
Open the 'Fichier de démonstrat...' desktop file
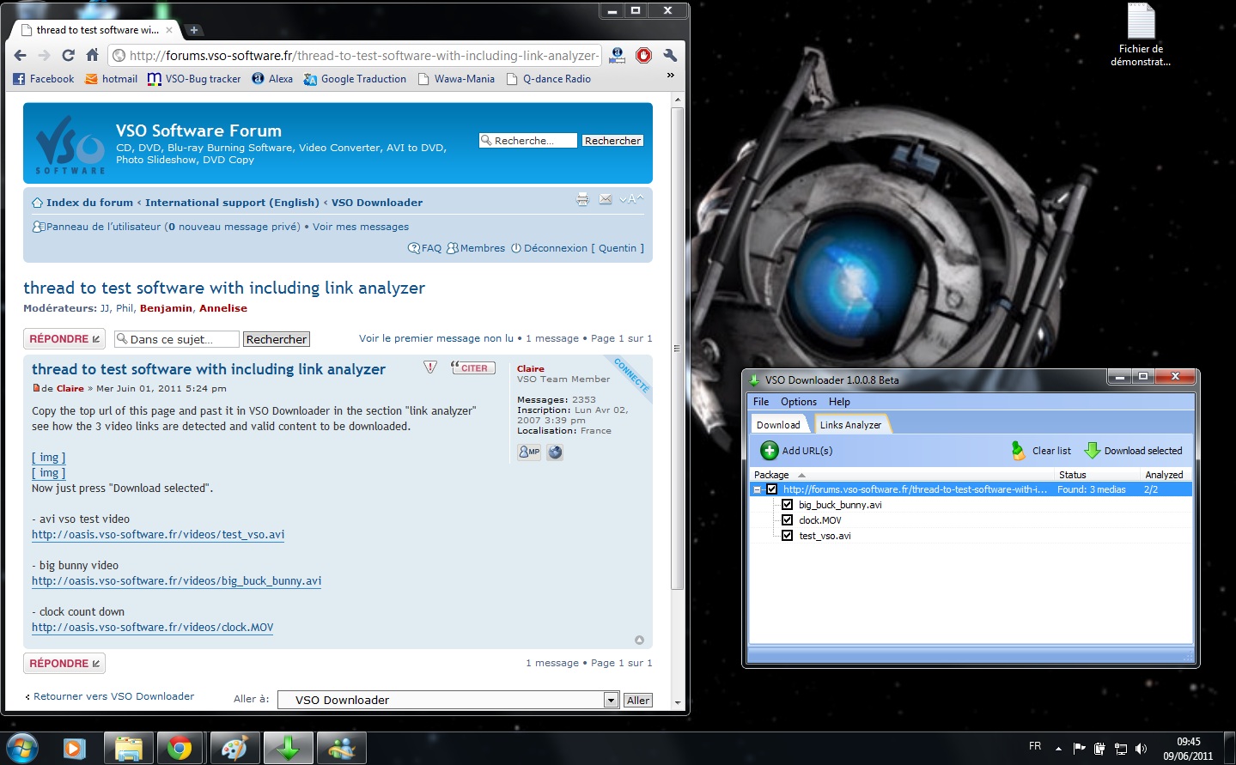click(1141, 35)
